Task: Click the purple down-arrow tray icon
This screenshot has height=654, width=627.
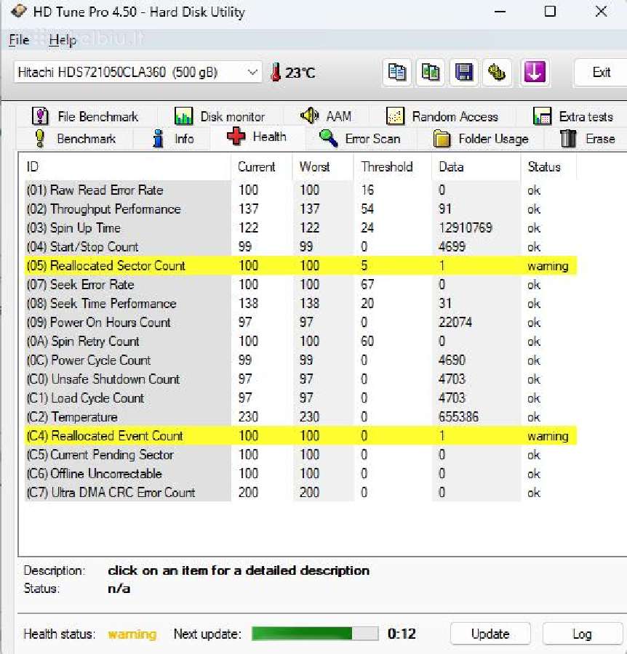Action: 535,72
